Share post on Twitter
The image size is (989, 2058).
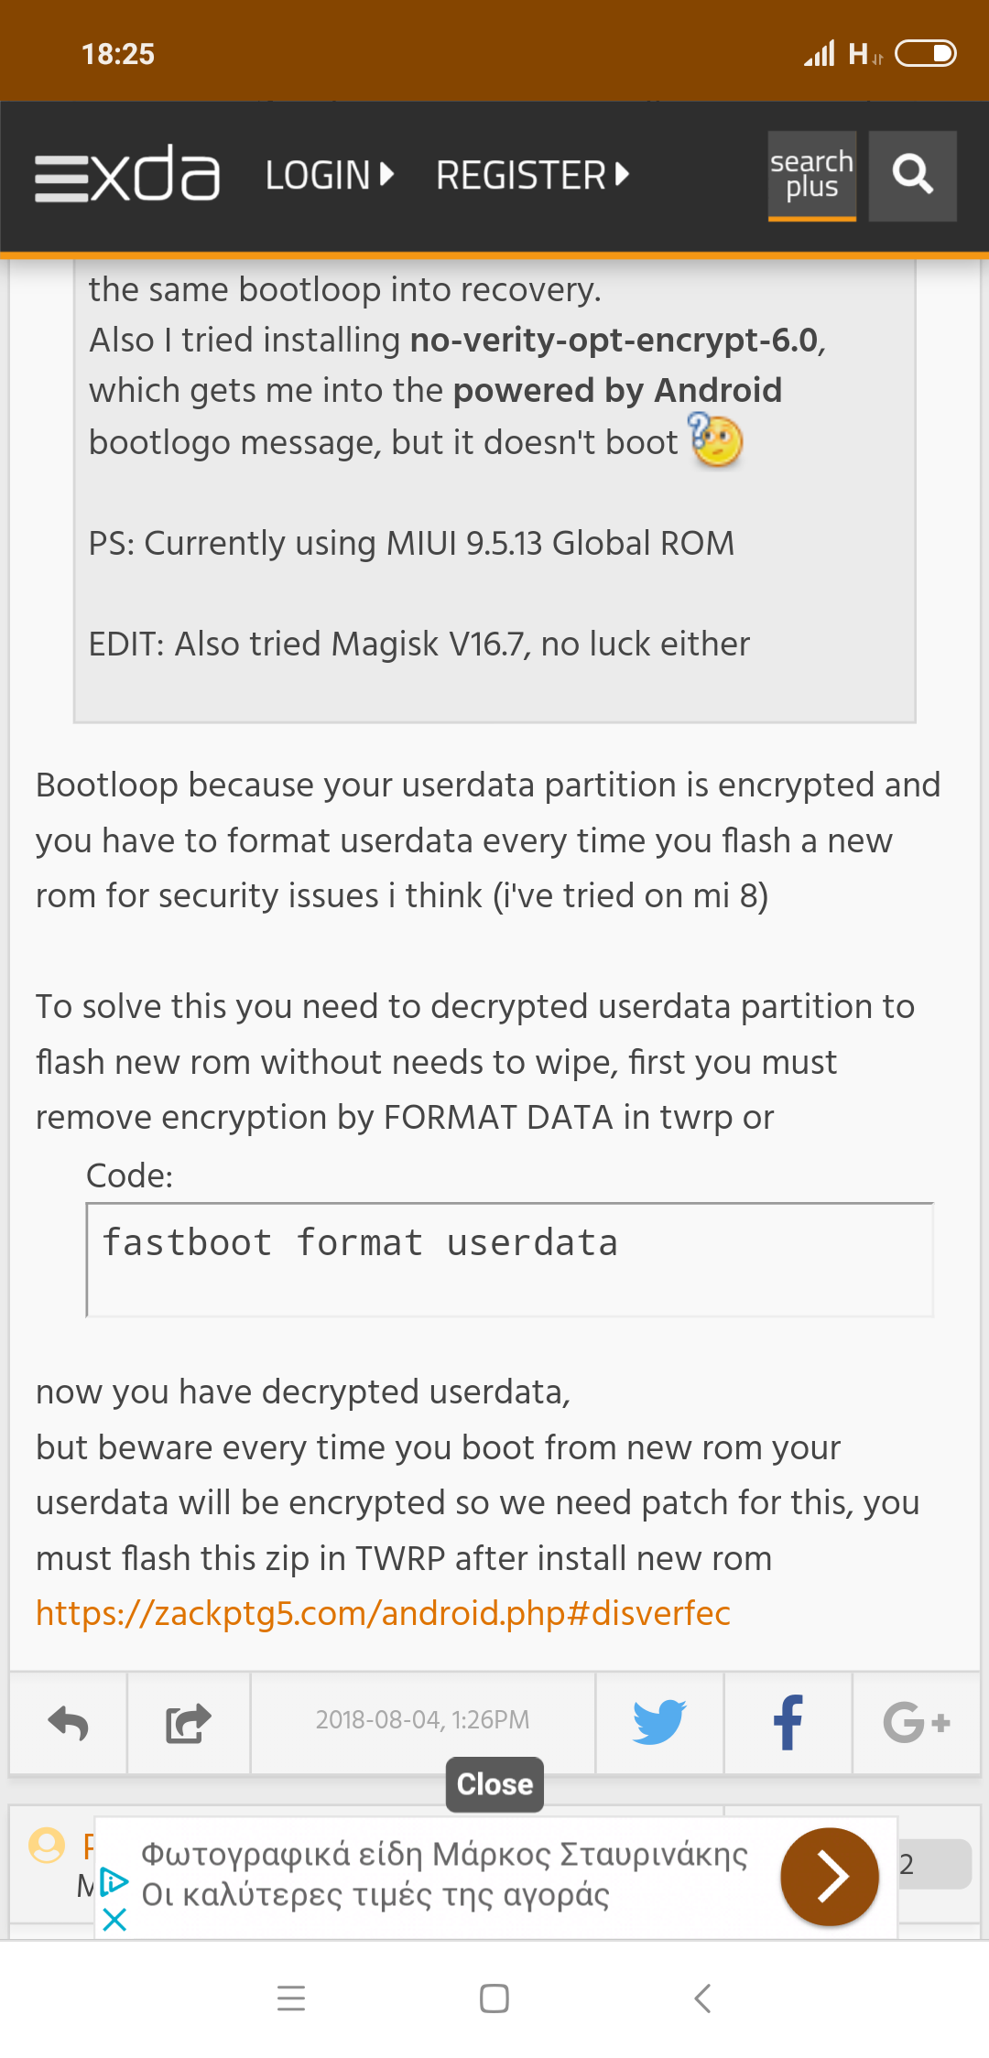point(659,1723)
